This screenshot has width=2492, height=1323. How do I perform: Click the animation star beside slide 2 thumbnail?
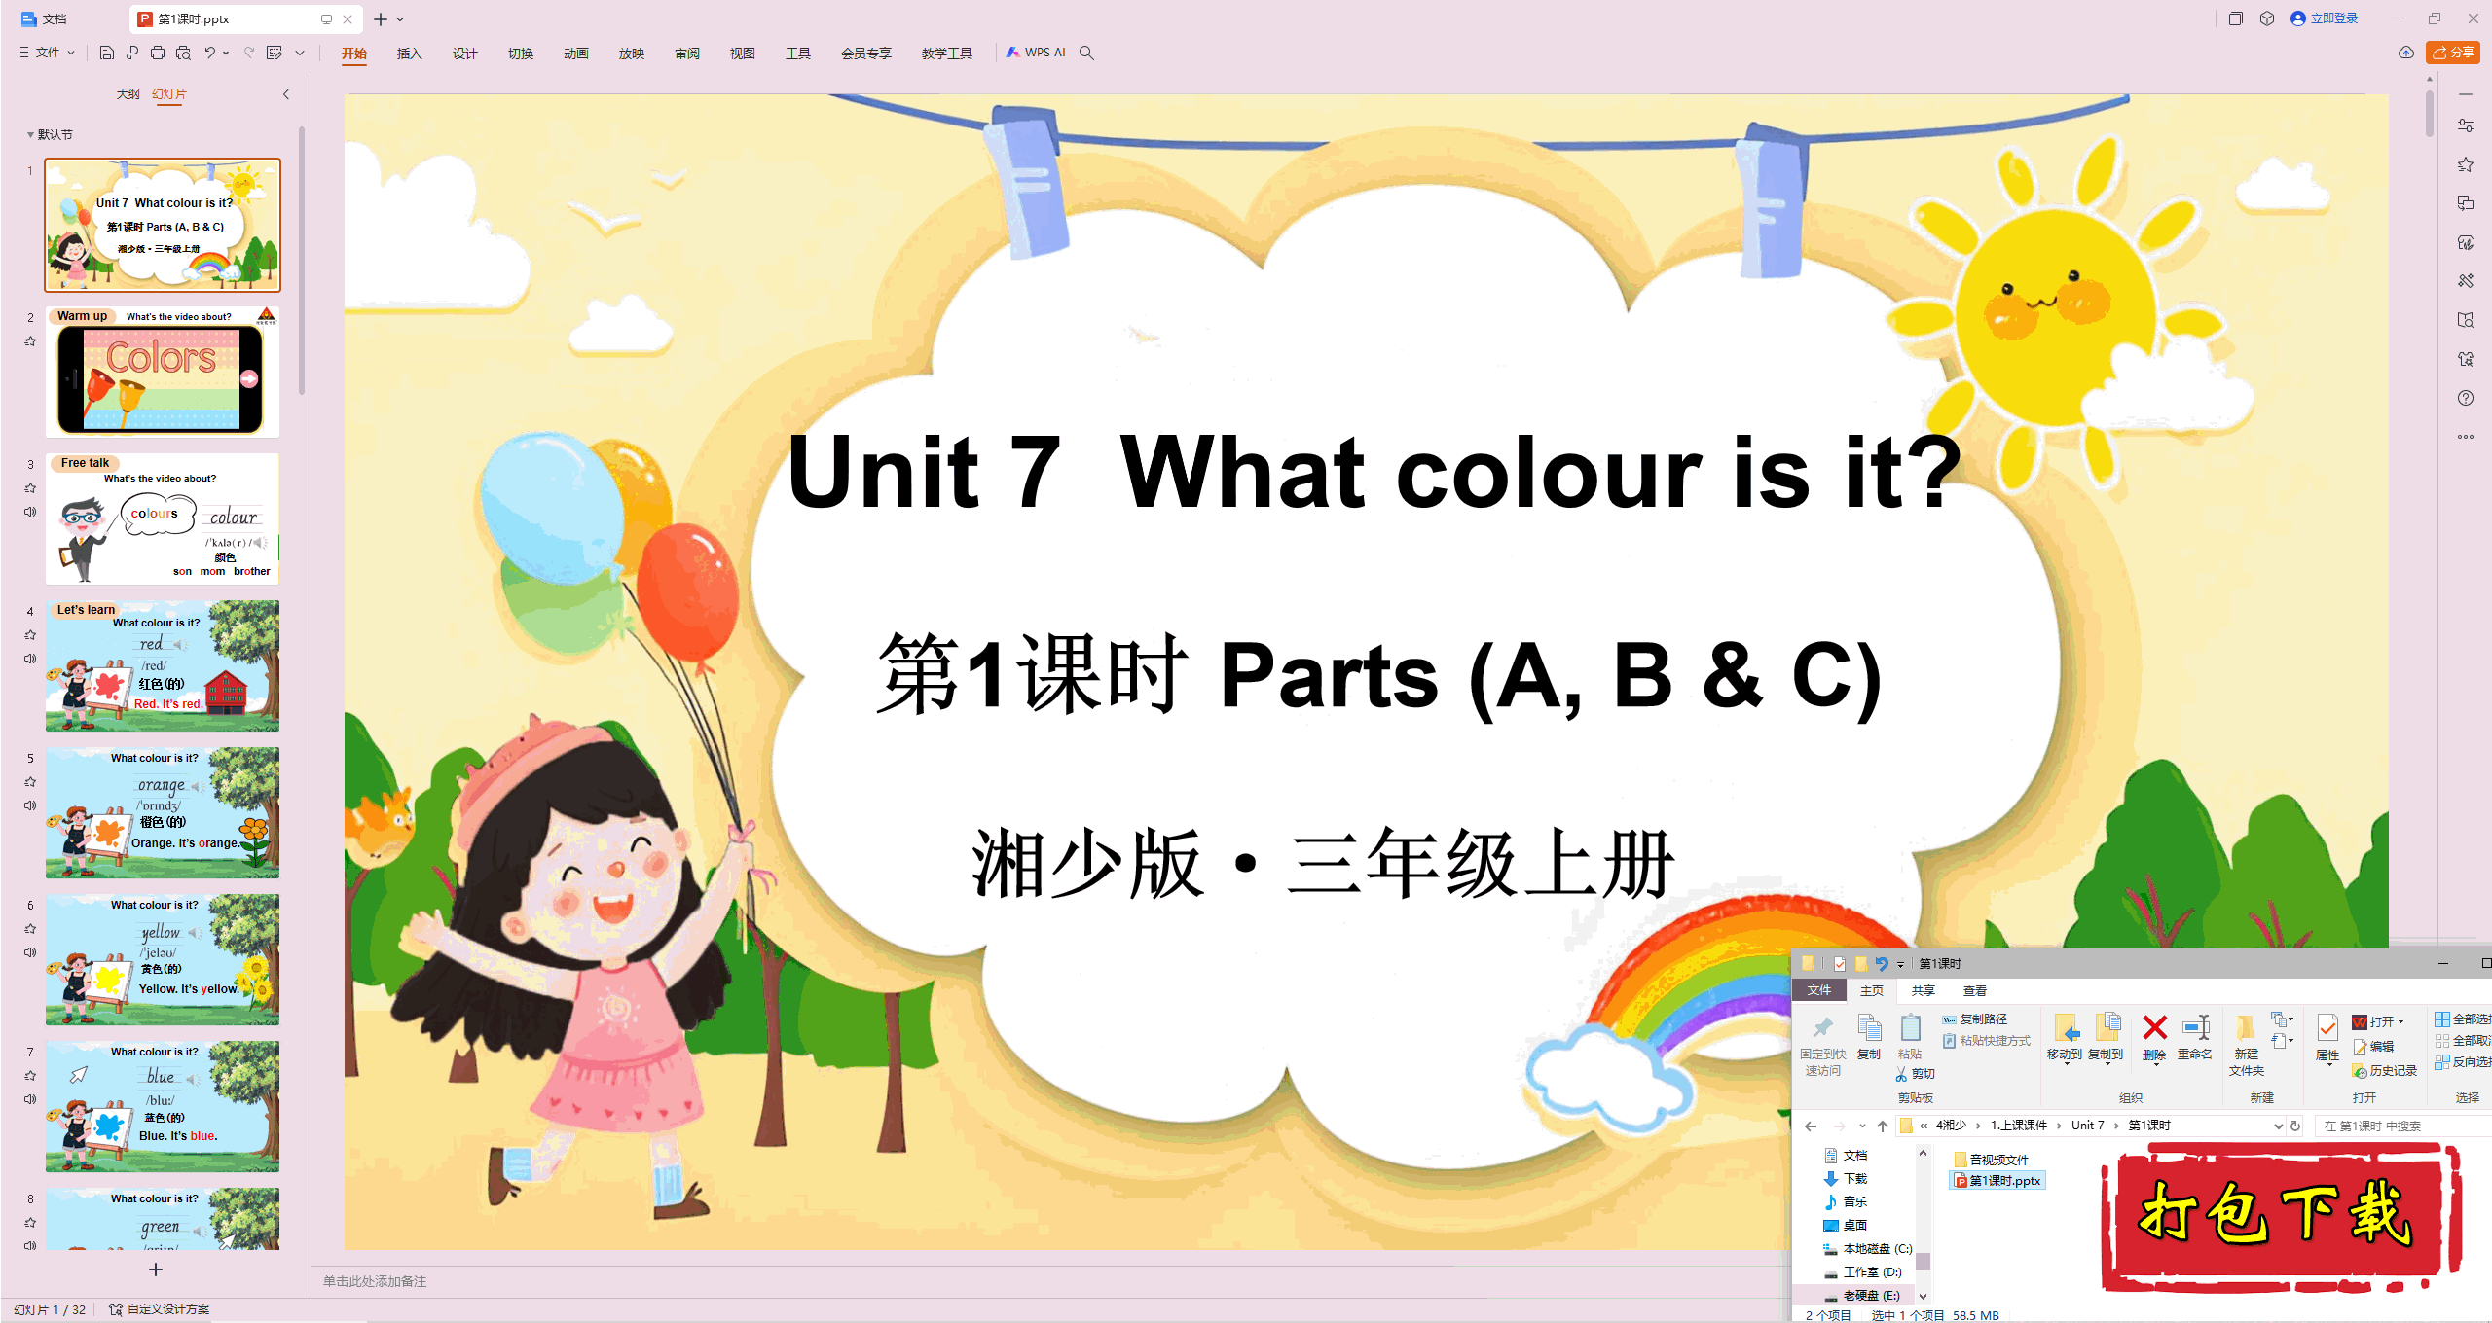coord(30,341)
